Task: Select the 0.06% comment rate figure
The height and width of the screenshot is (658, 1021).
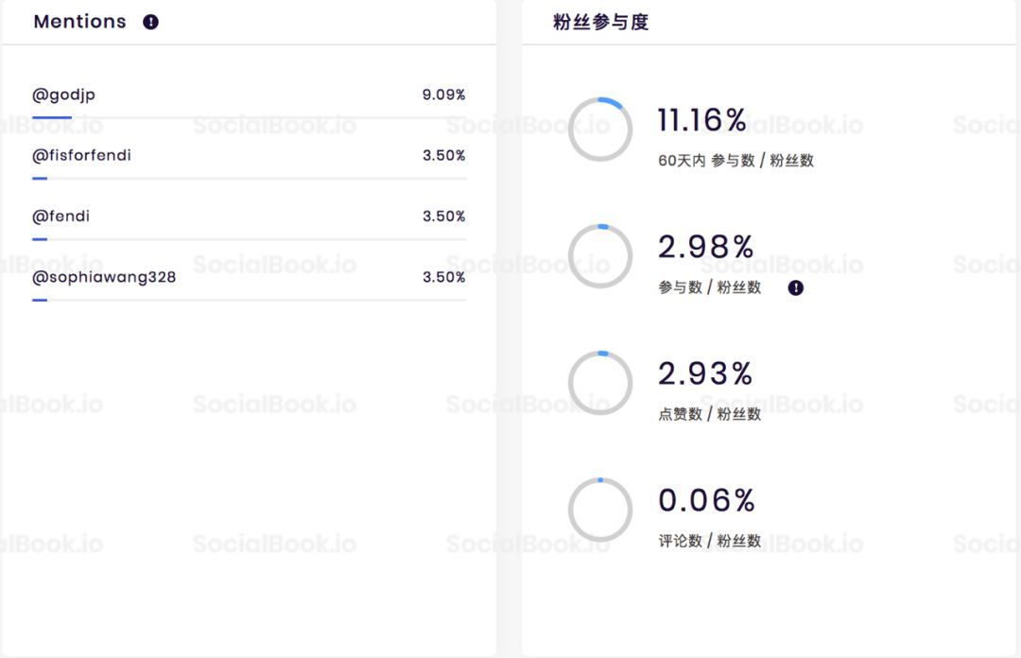Action: click(706, 500)
